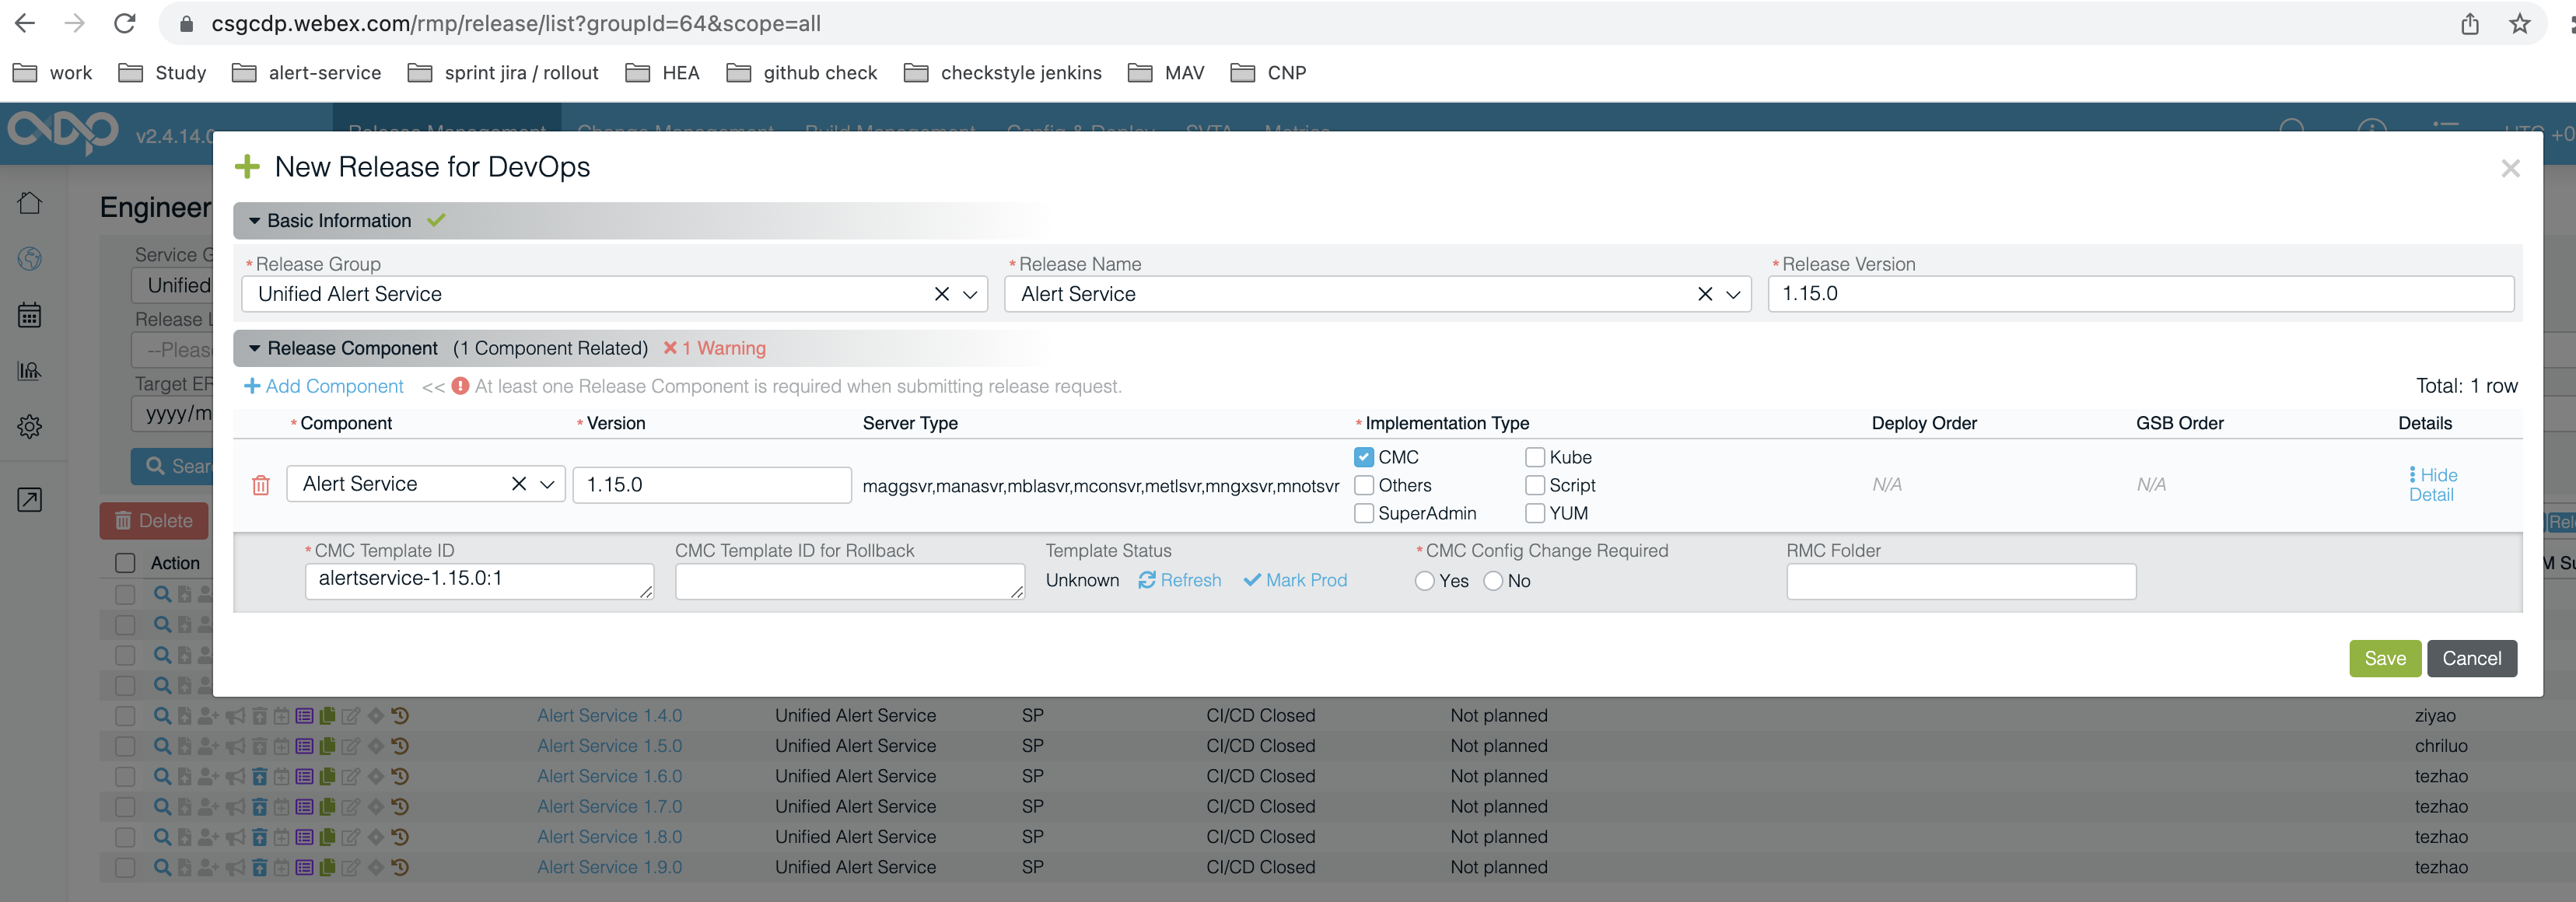Open the home icon in left sidebar
This screenshot has height=902, width=2576.
[30, 203]
